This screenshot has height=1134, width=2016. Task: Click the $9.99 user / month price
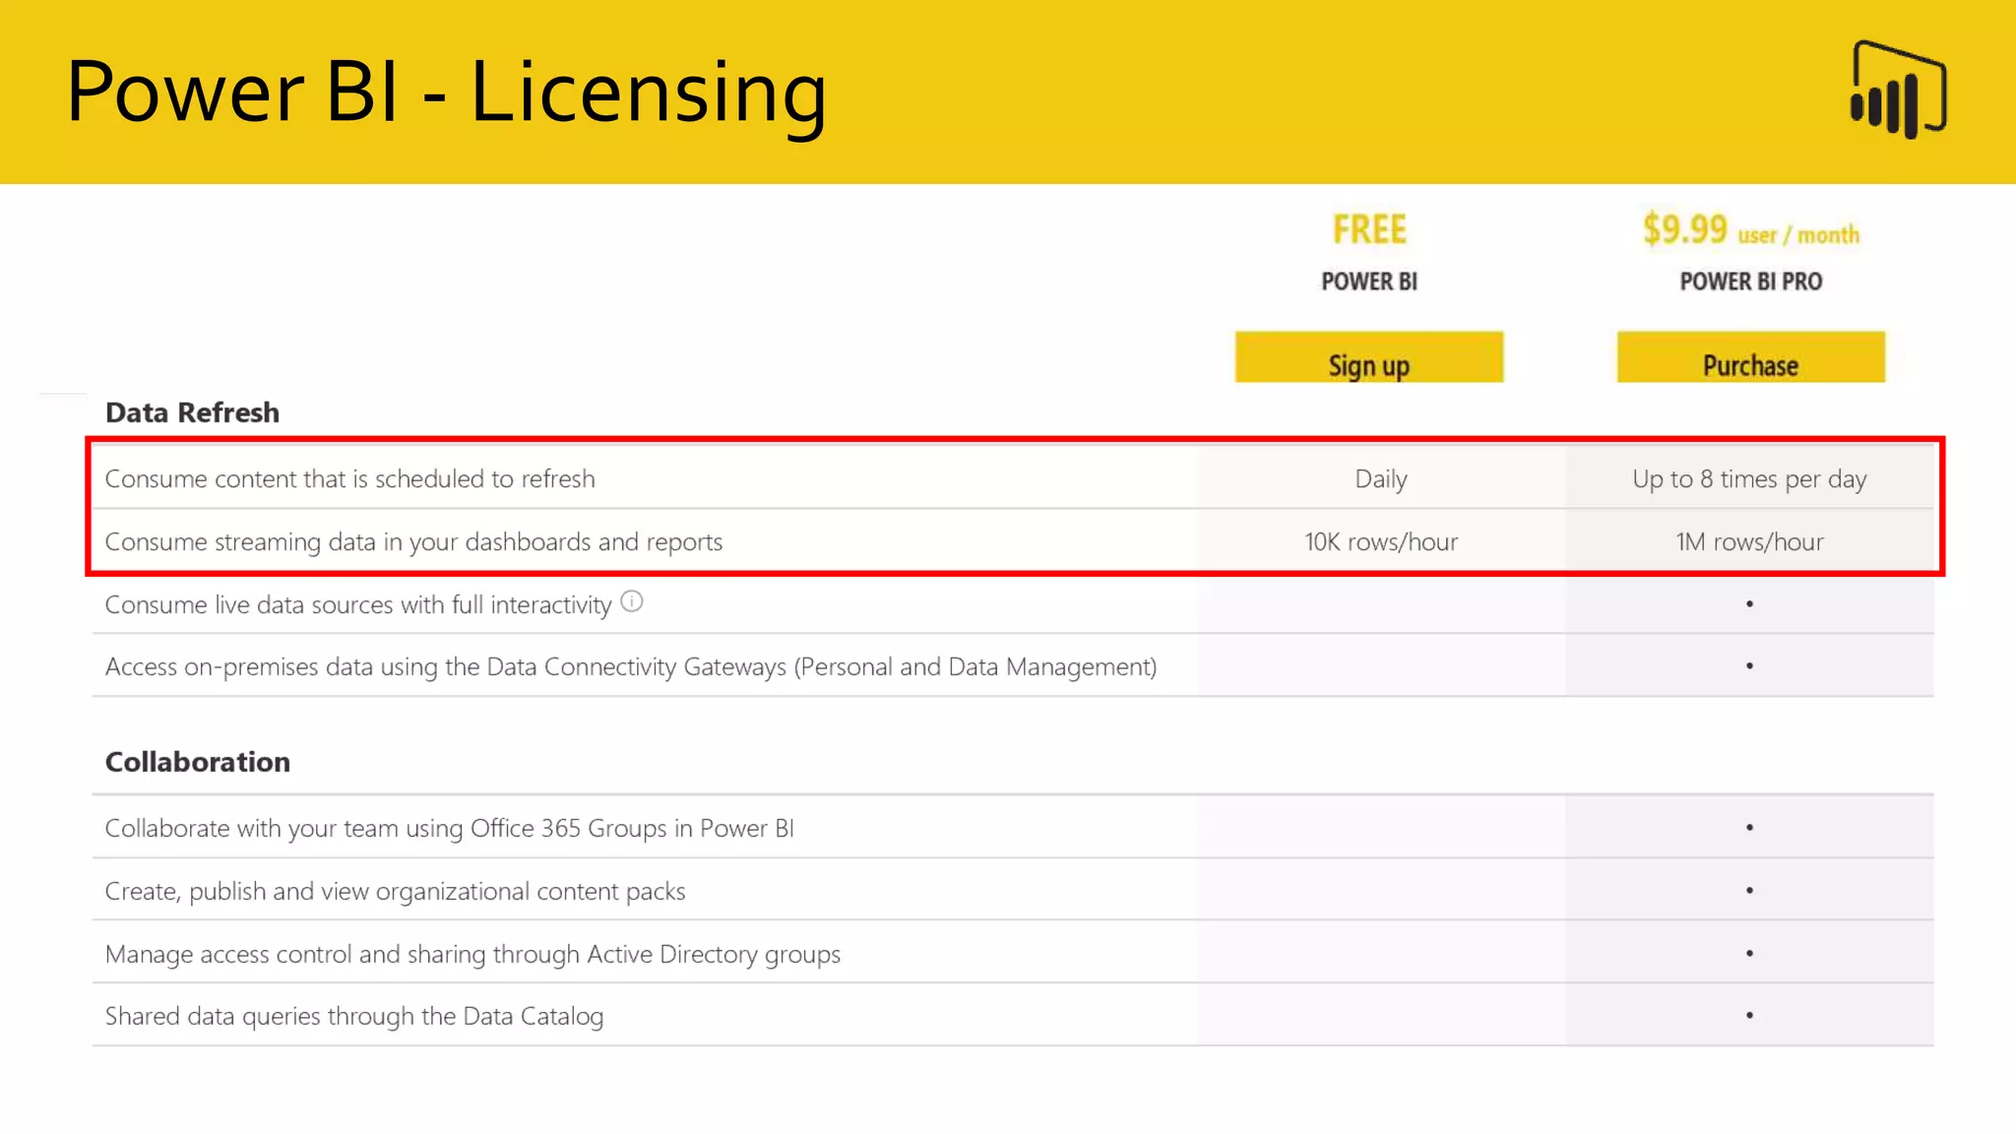point(1750,230)
